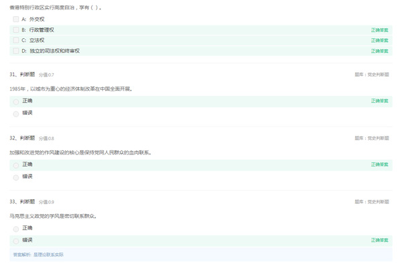Click 题库 党史判断题 label for question 32
Viewport: 402px width, 263px height.
(372, 138)
